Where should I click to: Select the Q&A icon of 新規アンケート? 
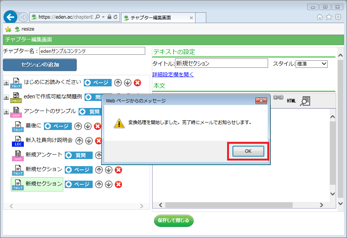tap(18, 156)
